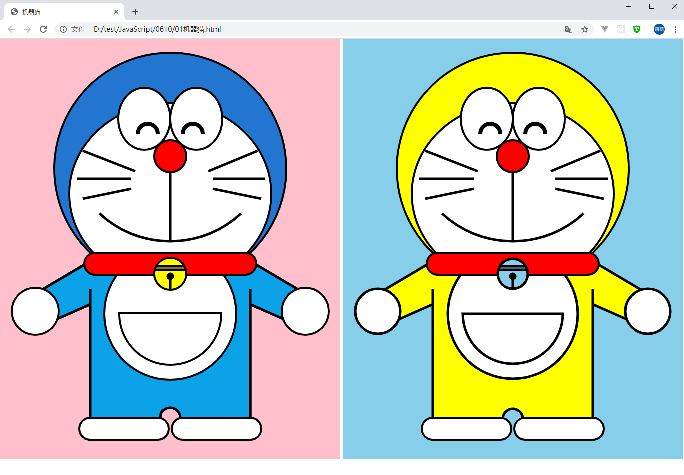Click the browser forward arrow
Screen dimensions: 684x475
pos(27,29)
